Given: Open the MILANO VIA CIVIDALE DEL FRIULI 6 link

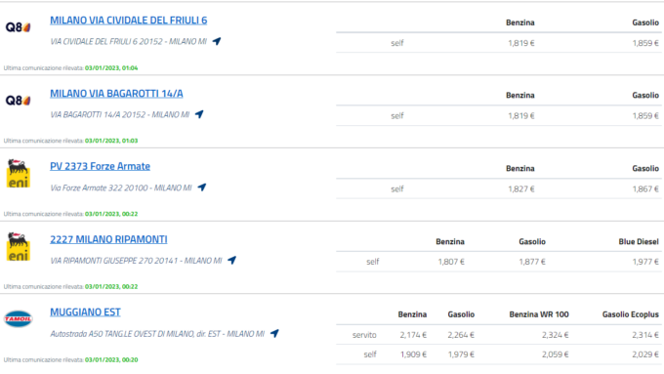Looking at the screenshot, I should pos(128,21).
